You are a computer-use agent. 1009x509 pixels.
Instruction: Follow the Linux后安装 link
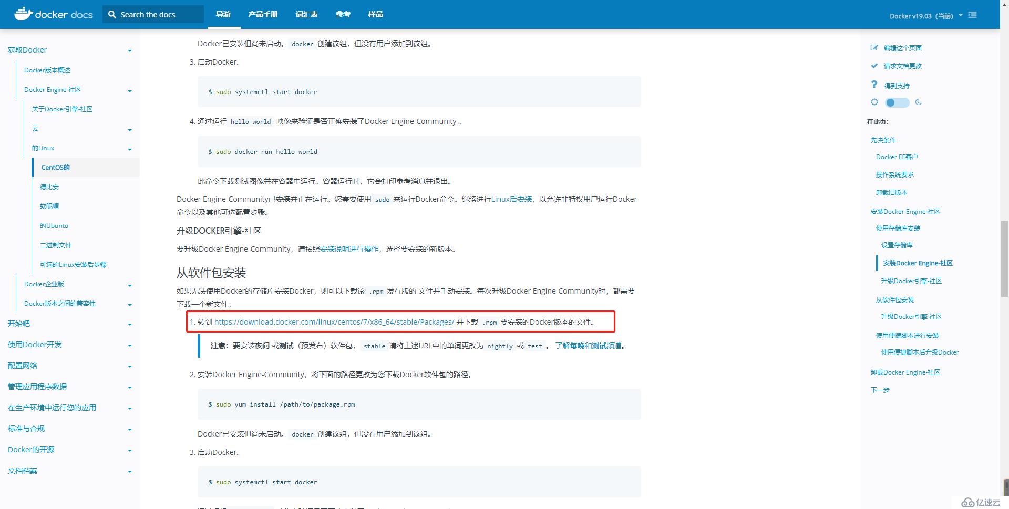pos(512,199)
